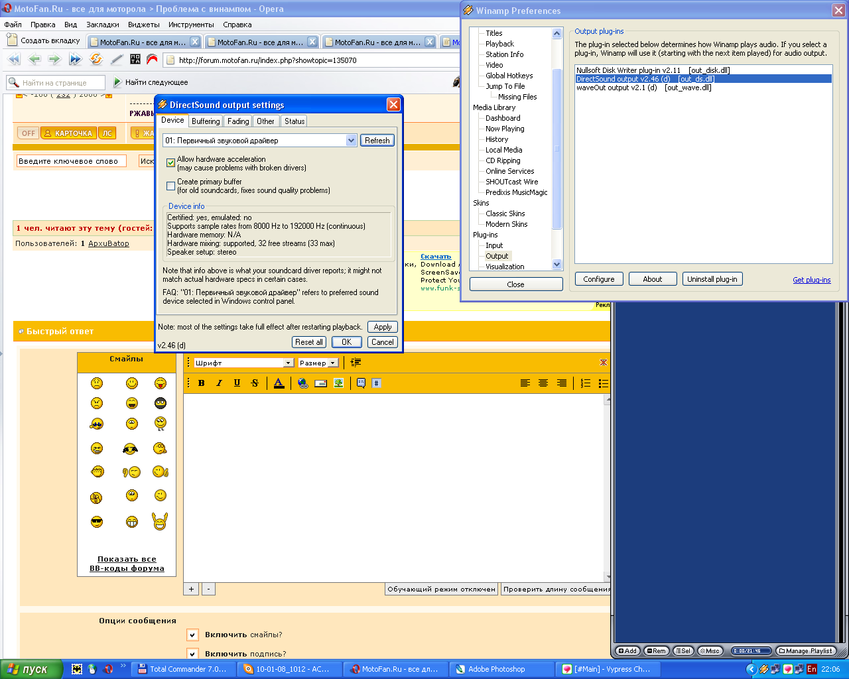
Task: Click Найти на странице search field
Action: click(56, 83)
